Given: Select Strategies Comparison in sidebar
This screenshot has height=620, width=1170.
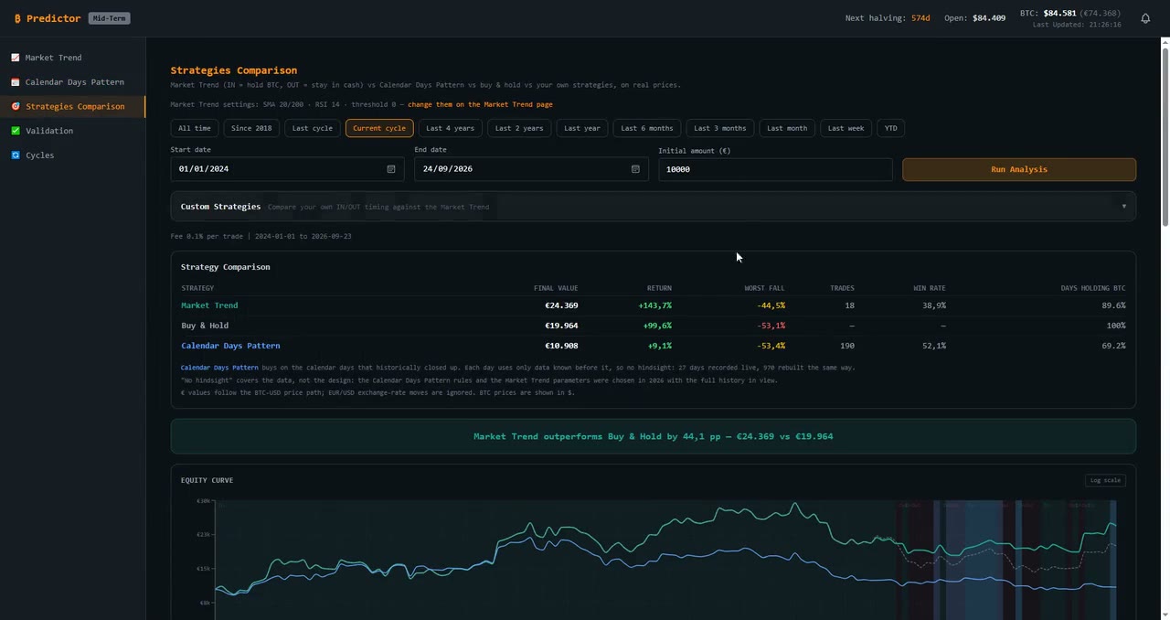Looking at the screenshot, I should coord(72,106).
